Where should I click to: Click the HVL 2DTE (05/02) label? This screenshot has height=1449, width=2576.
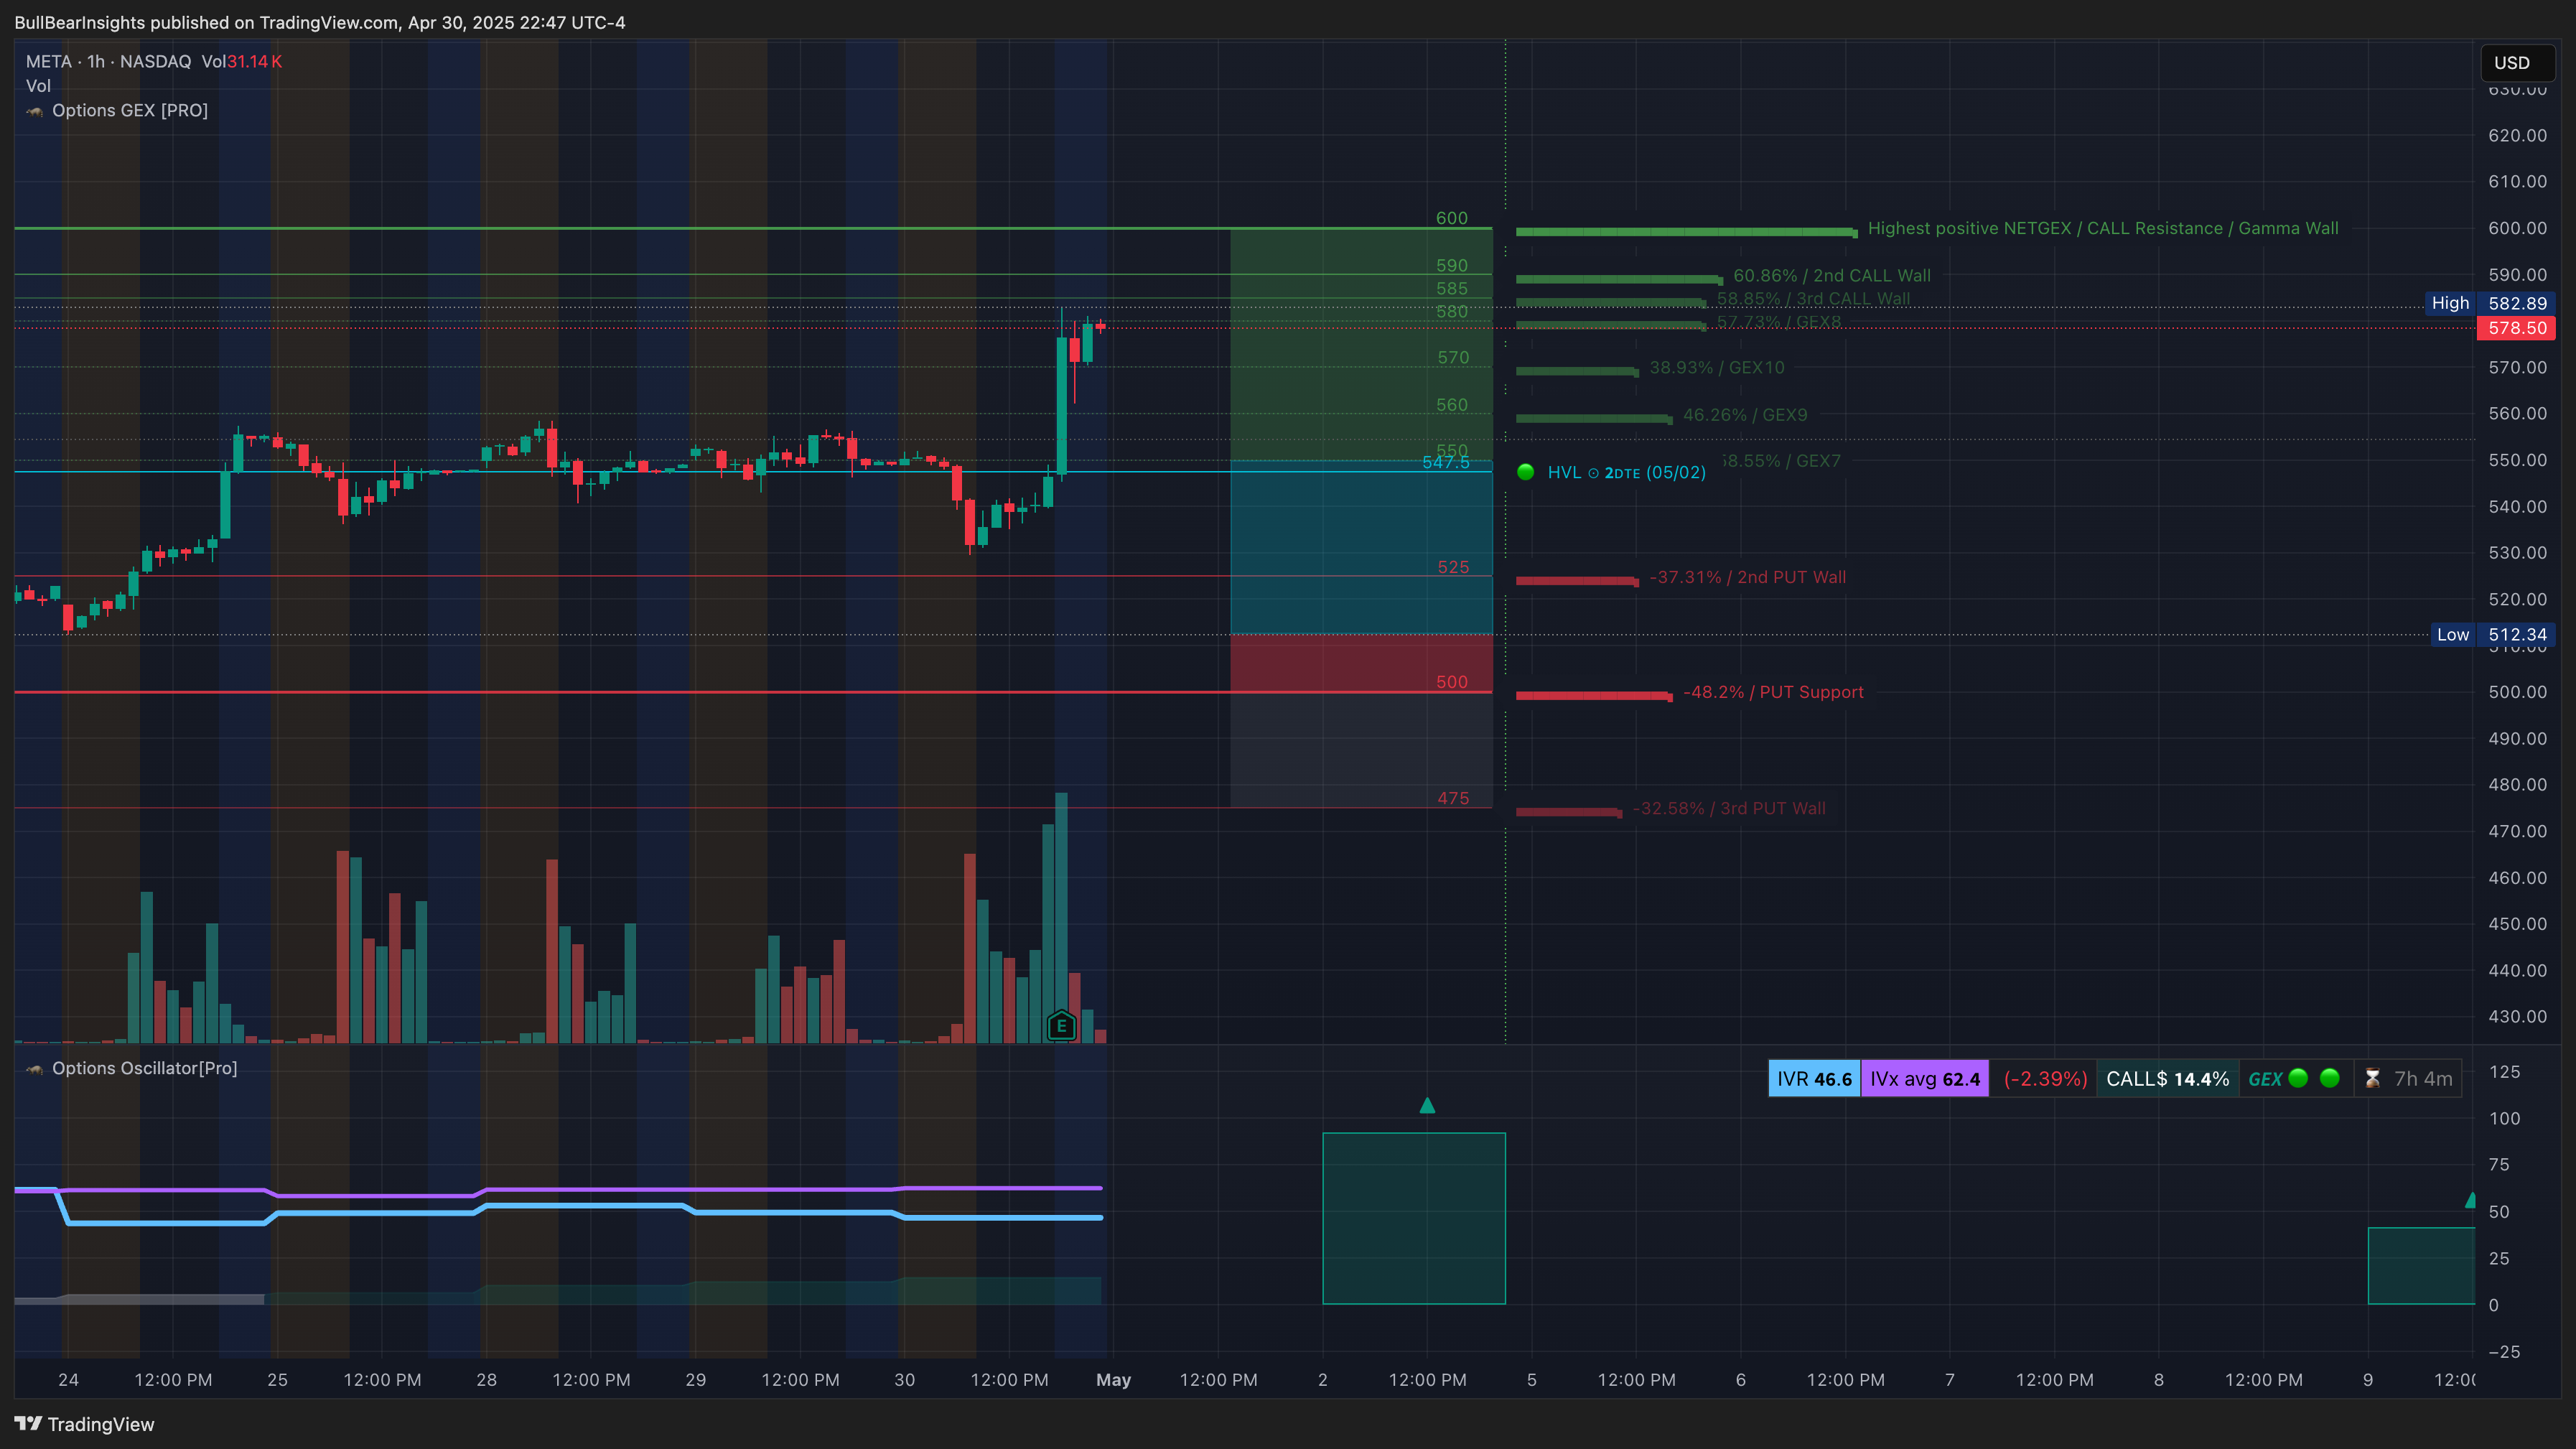1627,472
